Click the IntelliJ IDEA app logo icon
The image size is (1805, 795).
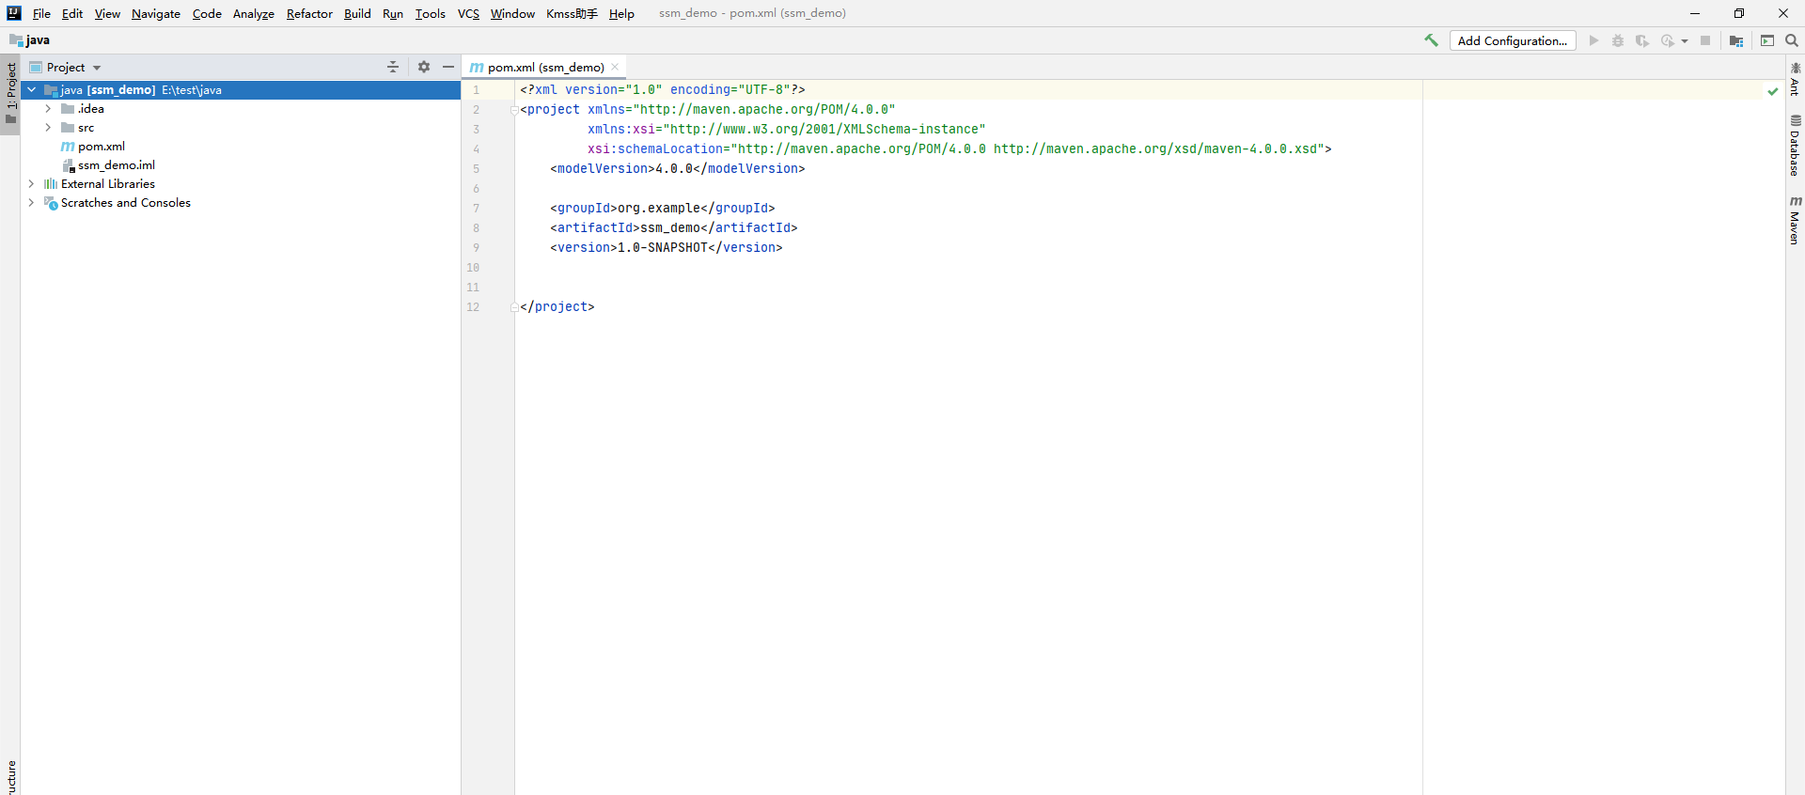14,13
